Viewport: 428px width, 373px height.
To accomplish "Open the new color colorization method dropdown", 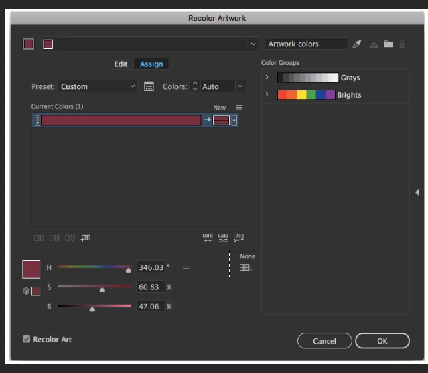I will tap(234, 120).
